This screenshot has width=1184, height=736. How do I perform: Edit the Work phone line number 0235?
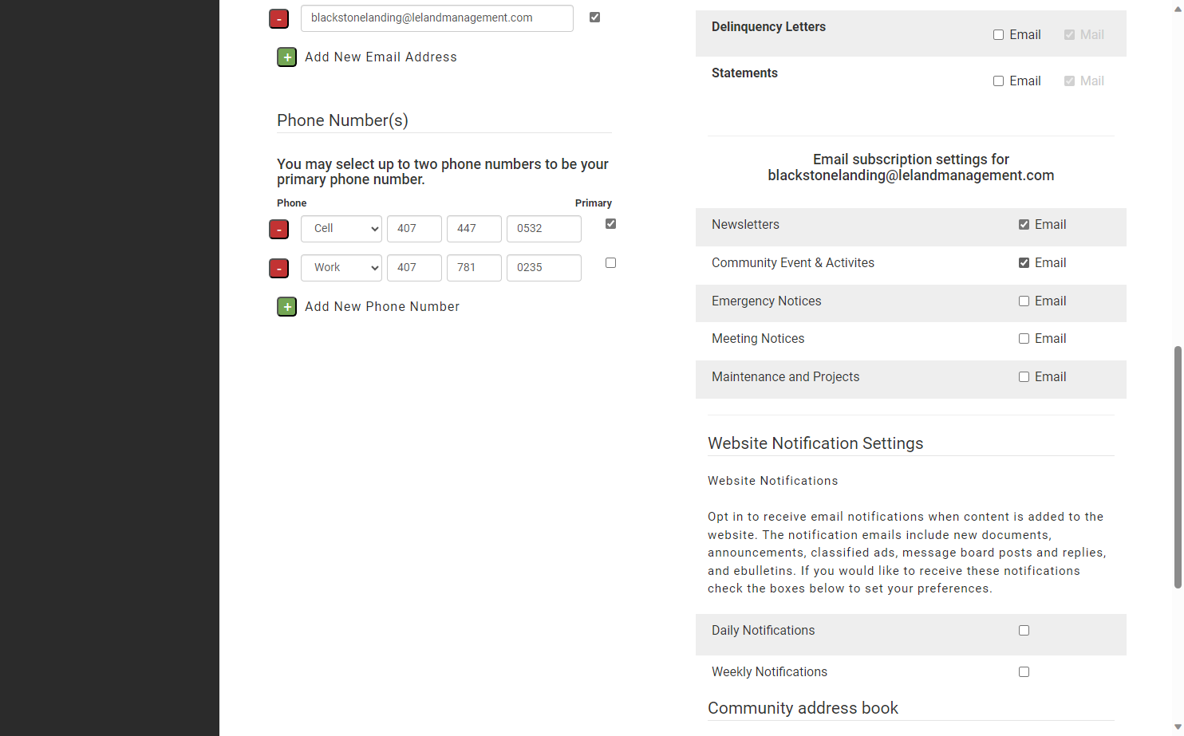pos(544,268)
